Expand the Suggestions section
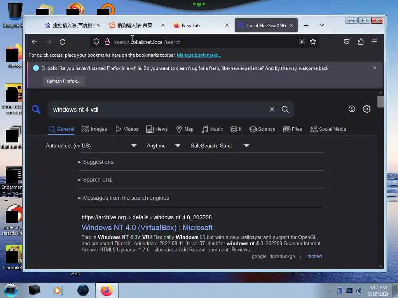 click(96, 162)
